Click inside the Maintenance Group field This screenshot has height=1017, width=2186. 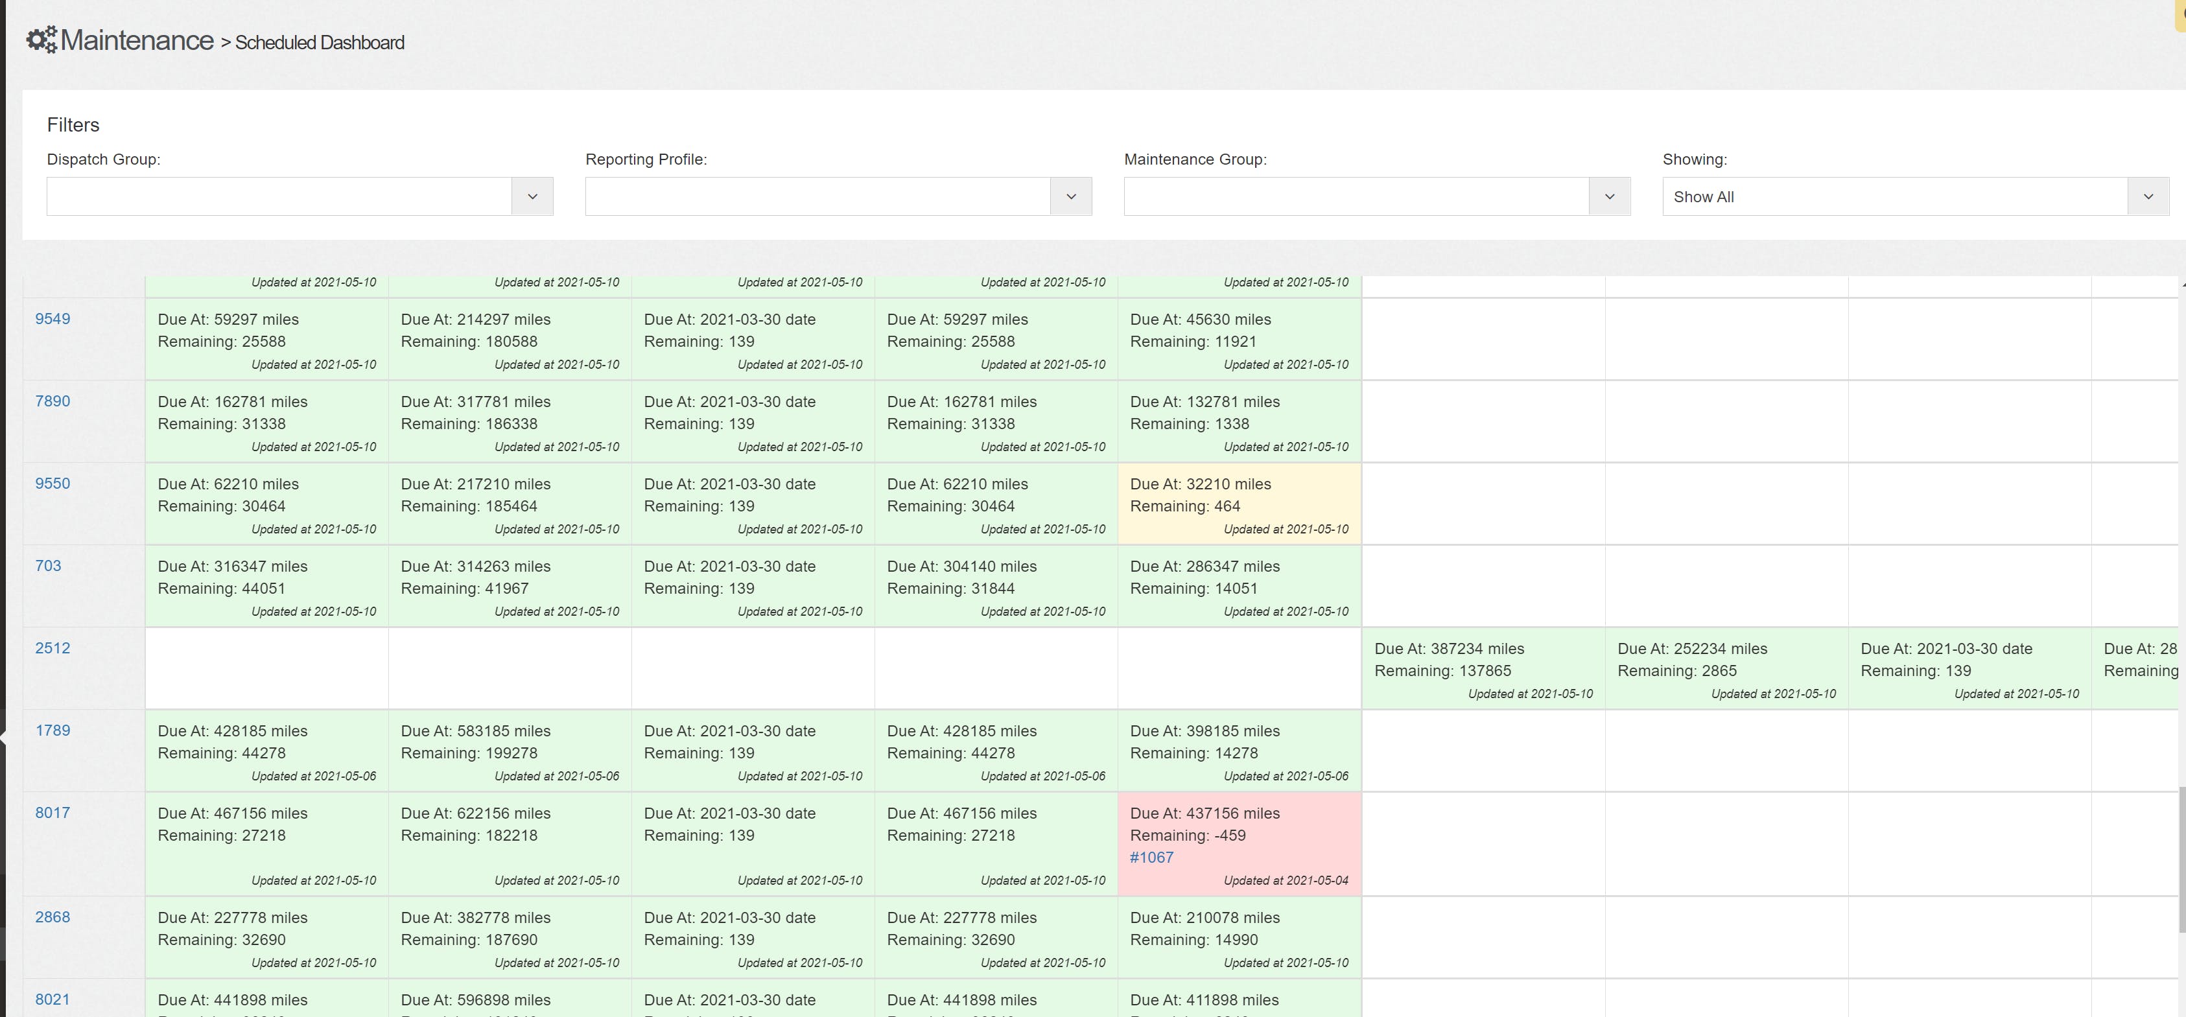[1356, 197]
